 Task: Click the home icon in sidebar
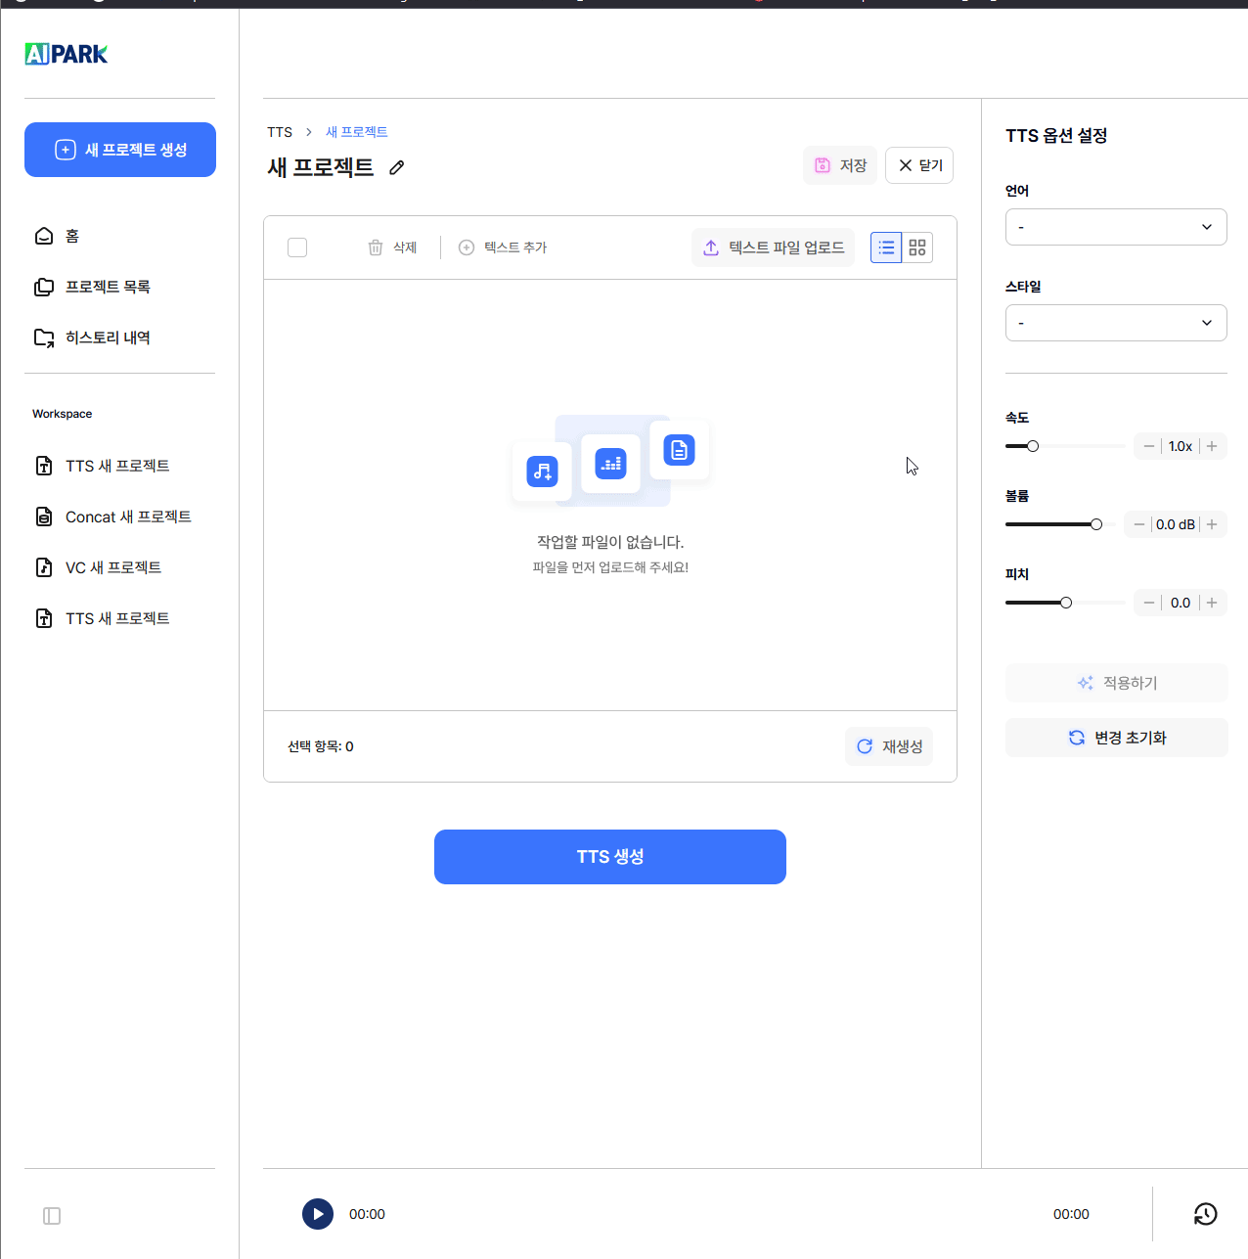(44, 236)
